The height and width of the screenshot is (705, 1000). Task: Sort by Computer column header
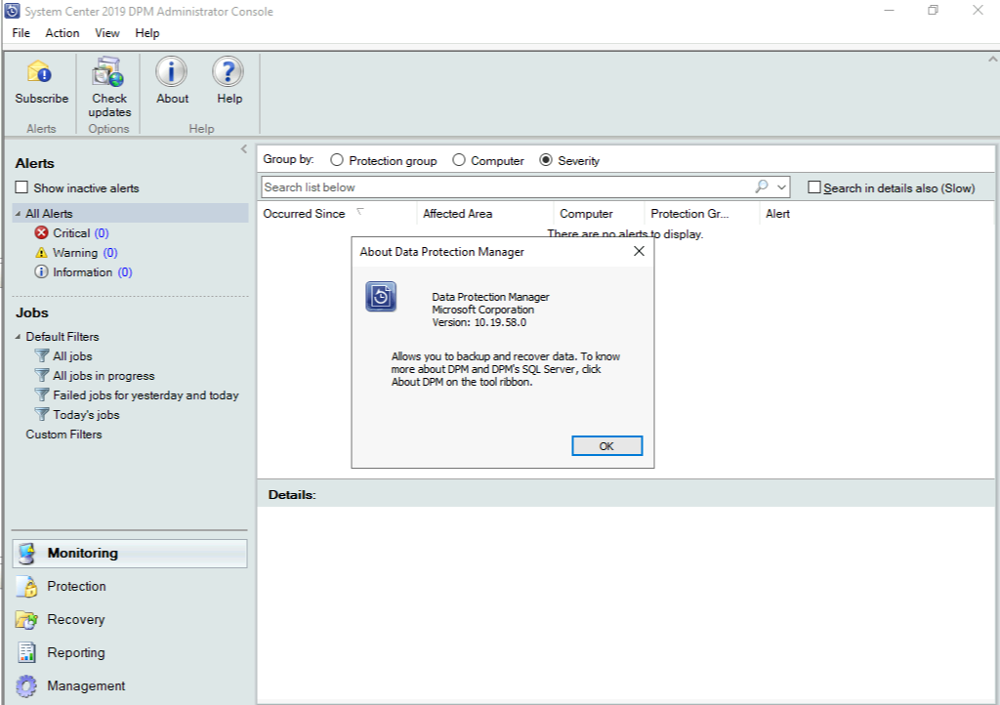[x=599, y=214]
